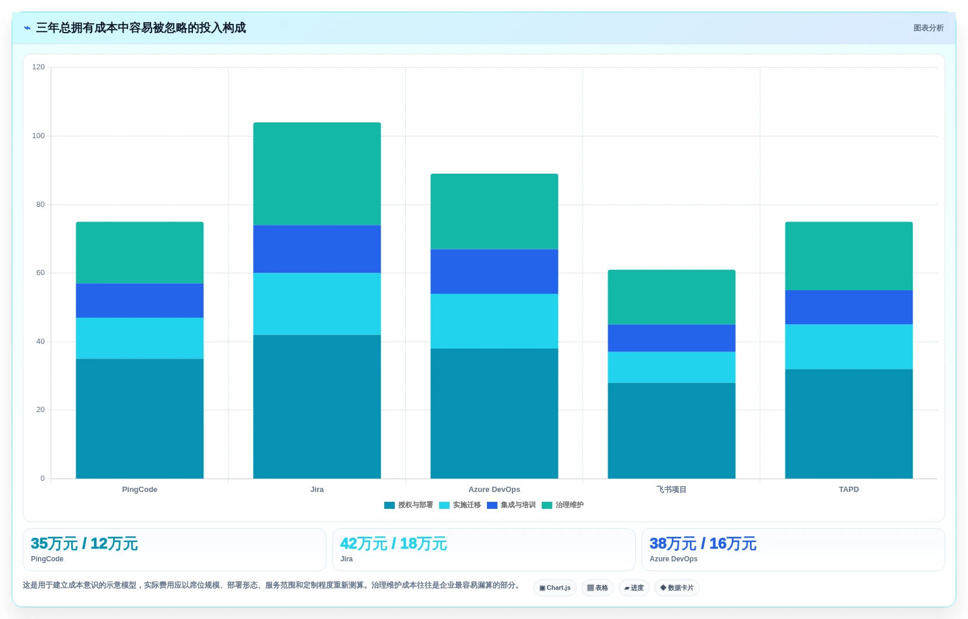Click the 数据卡片 tag pill
The width and height of the screenshot is (968, 619).
point(677,588)
